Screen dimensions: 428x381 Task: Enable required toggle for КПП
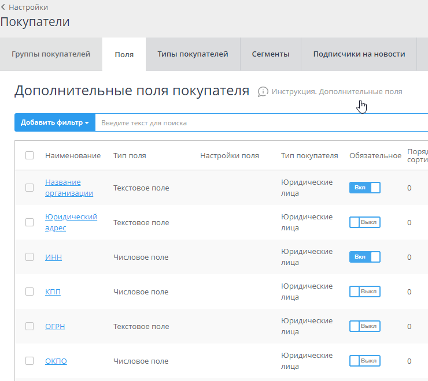(x=364, y=292)
